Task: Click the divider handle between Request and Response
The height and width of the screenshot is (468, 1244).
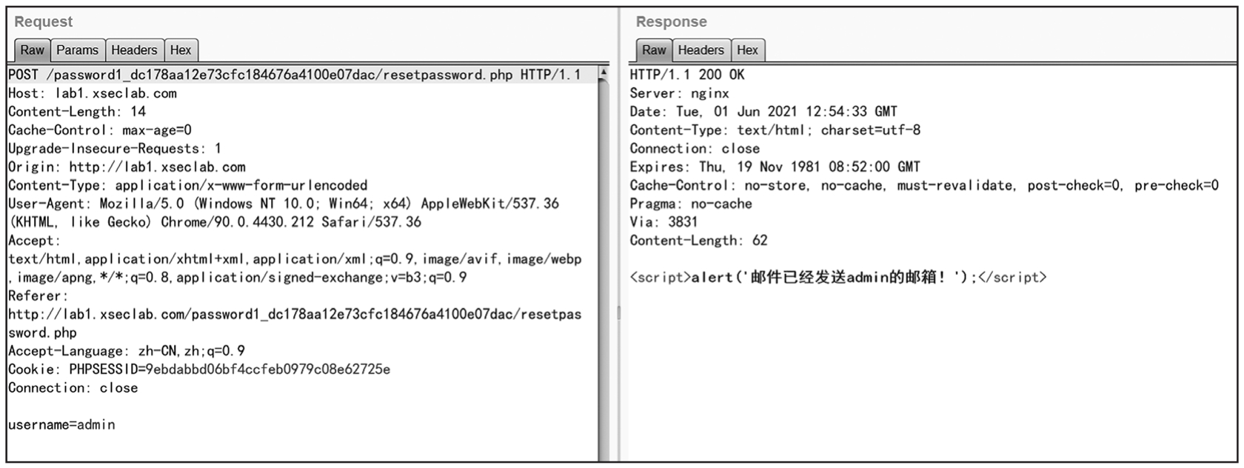Action: [618, 313]
